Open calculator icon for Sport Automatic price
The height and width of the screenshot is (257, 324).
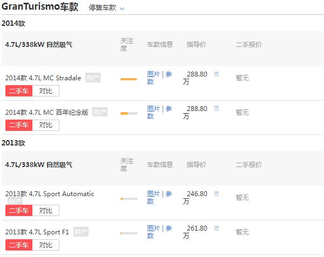pyautogui.click(x=217, y=194)
